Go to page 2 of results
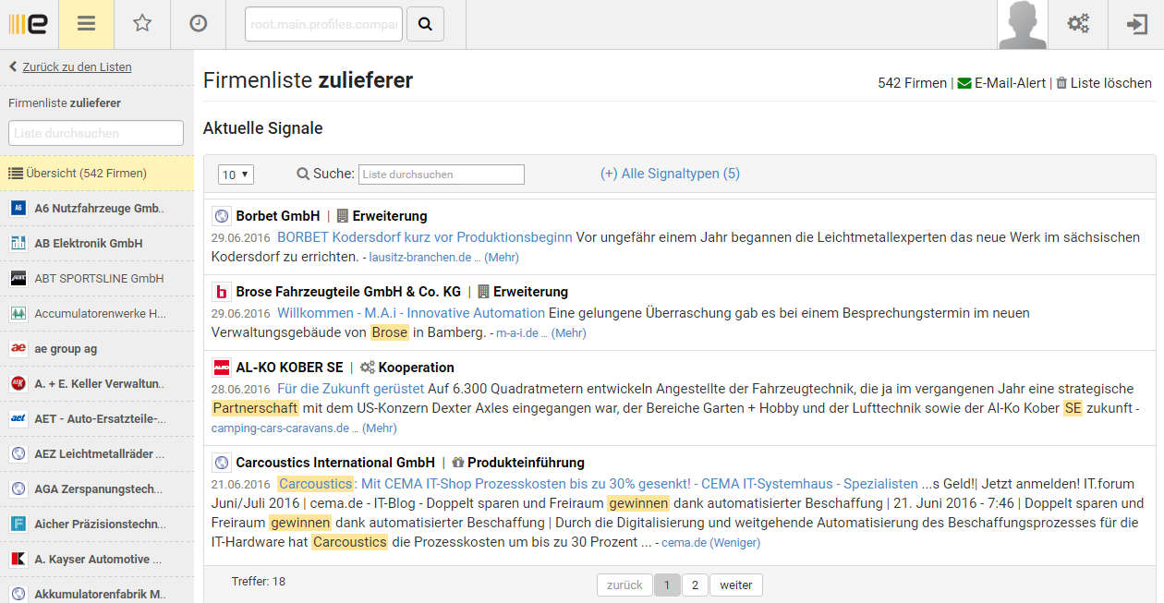Image resolution: width=1164 pixels, height=603 pixels. coord(695,585)
